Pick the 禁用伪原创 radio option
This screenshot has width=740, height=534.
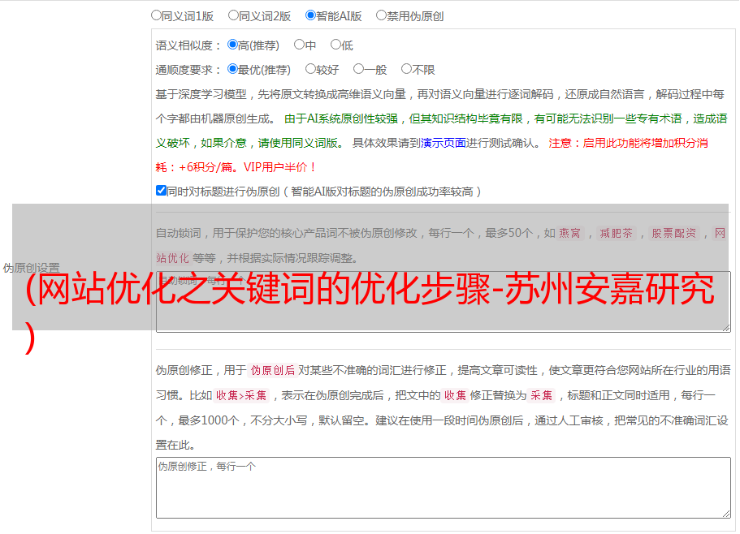pos(382,15)
